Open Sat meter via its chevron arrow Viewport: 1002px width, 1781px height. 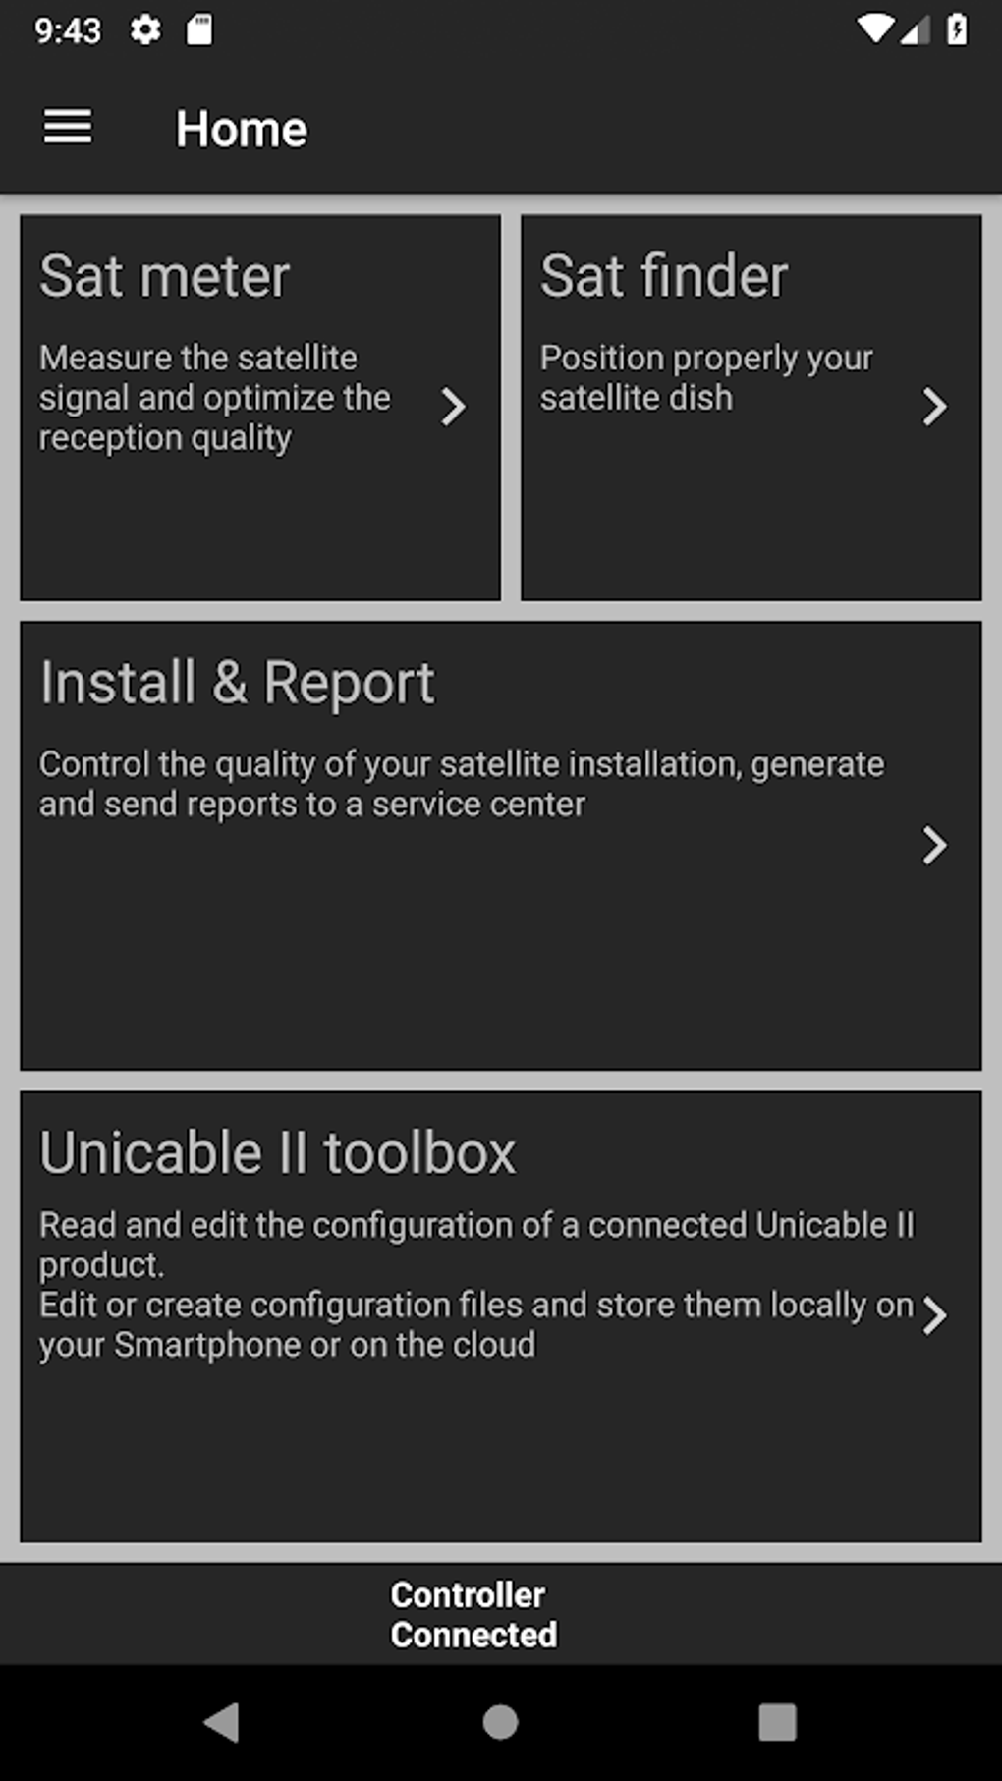pyautogui.click(x=452, y=407)
